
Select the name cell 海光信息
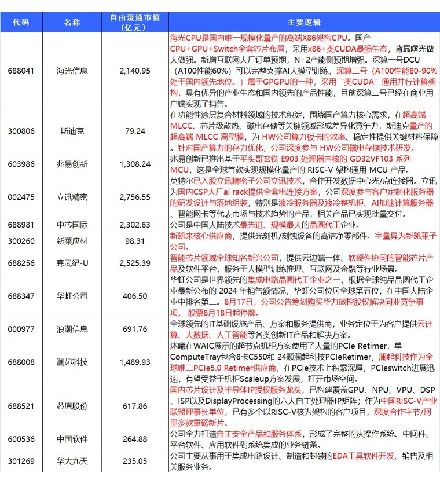point(72,71)
